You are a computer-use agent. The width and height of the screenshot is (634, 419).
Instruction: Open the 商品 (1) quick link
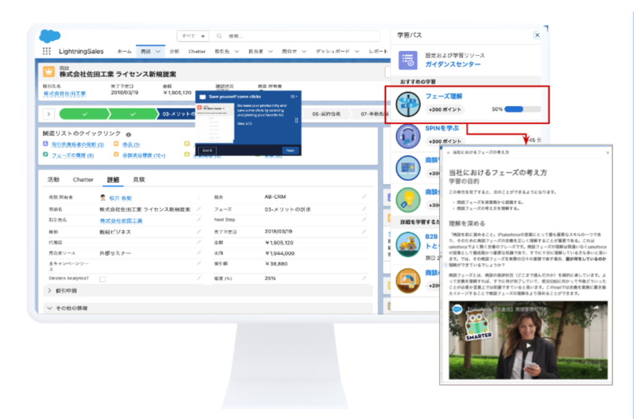pos(131,144)
